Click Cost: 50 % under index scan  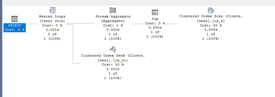(211, 25)
